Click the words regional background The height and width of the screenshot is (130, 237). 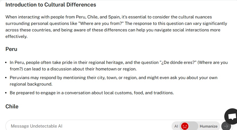click(x=31, y=84)
